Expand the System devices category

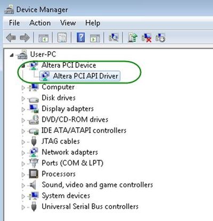[23, 196]
